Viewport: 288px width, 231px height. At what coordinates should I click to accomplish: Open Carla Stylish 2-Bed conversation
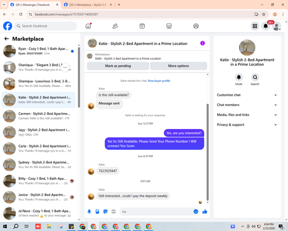point(39,149)
